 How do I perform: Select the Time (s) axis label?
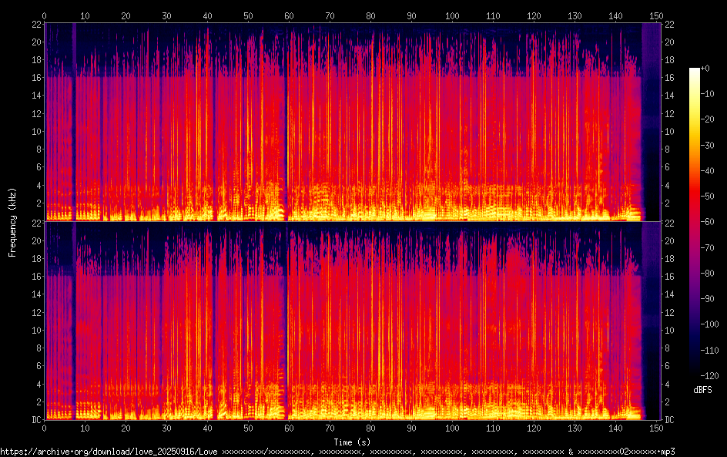[x=352, y=442]
